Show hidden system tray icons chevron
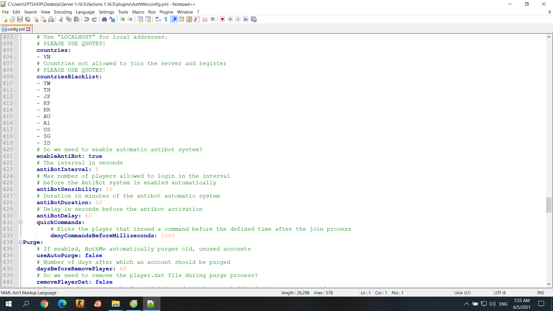The height and width of the screenshot is (311, 553). click(466, 304)
